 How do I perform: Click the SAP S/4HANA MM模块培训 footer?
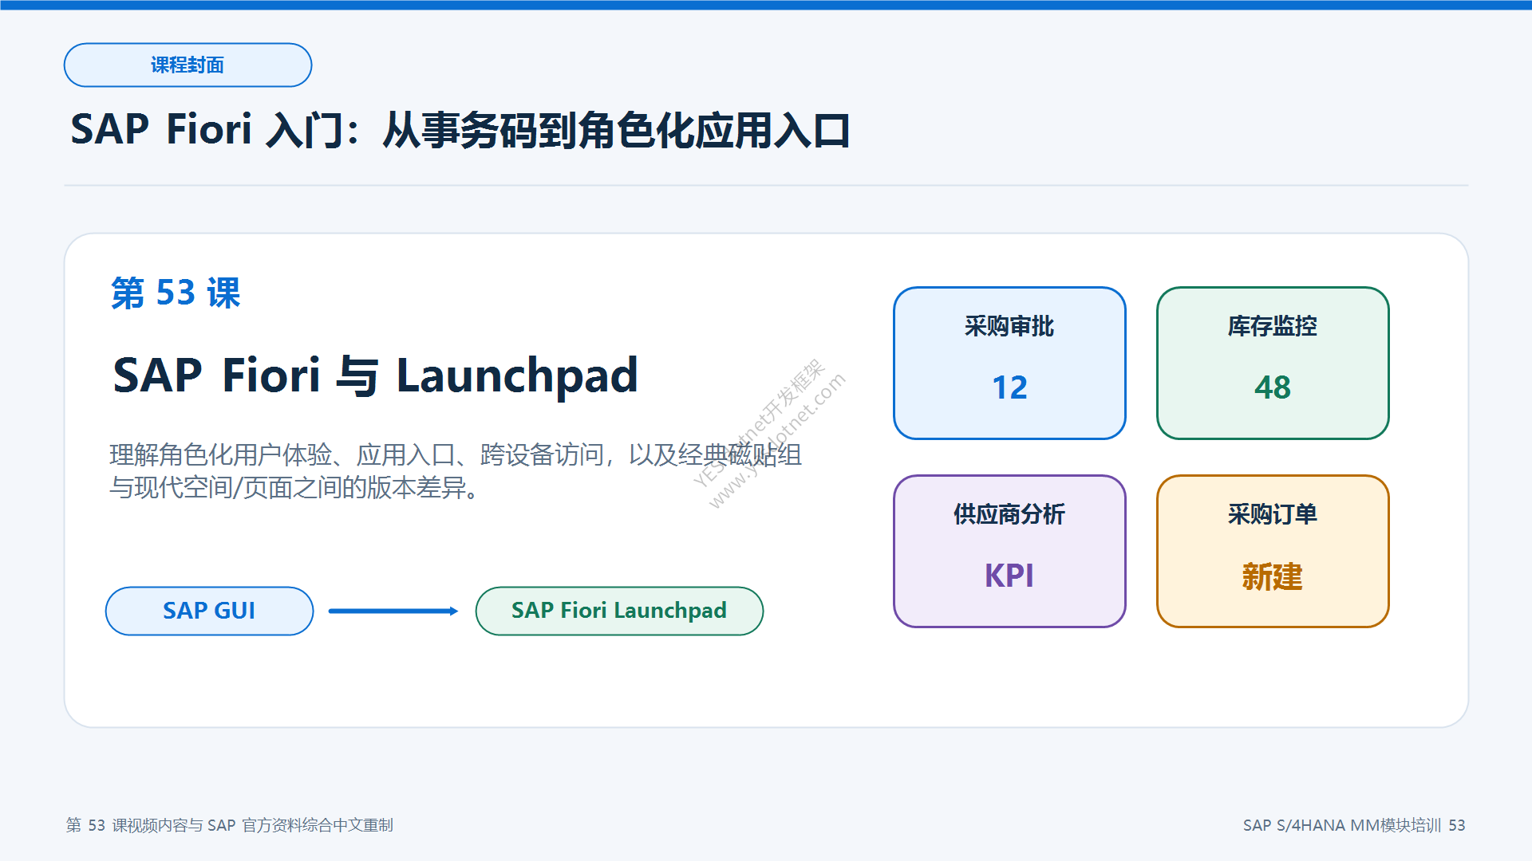click(x=1354, y=825)
